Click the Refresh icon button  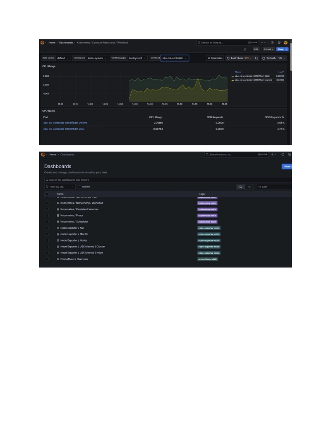point(264,58)
